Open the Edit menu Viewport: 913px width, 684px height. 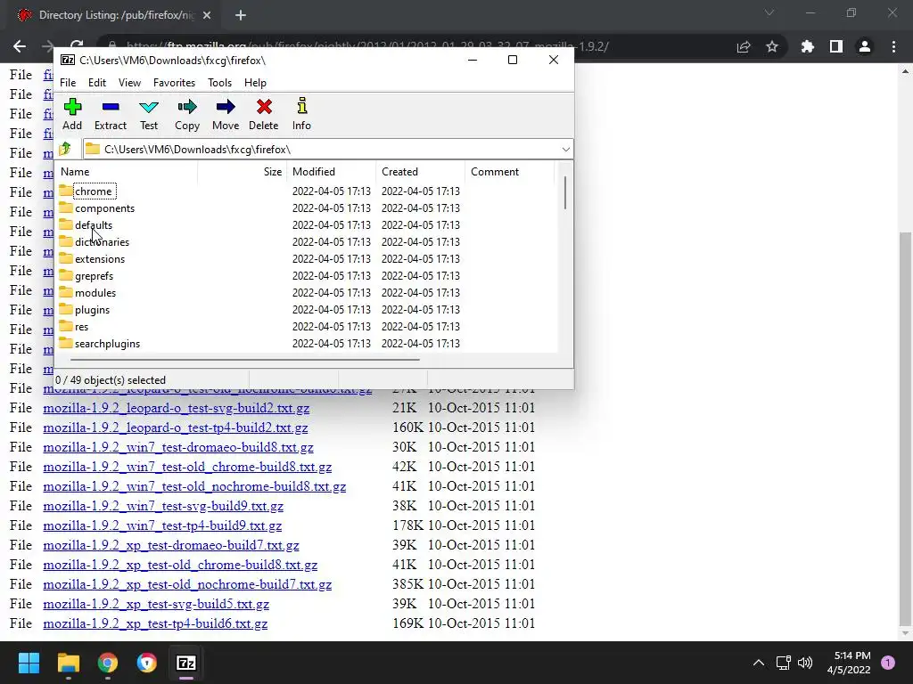point(97,83)
